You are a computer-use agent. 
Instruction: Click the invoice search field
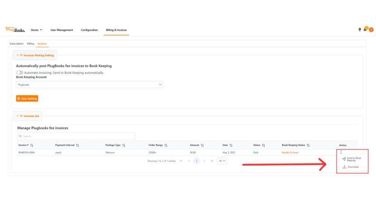(76, 136)
